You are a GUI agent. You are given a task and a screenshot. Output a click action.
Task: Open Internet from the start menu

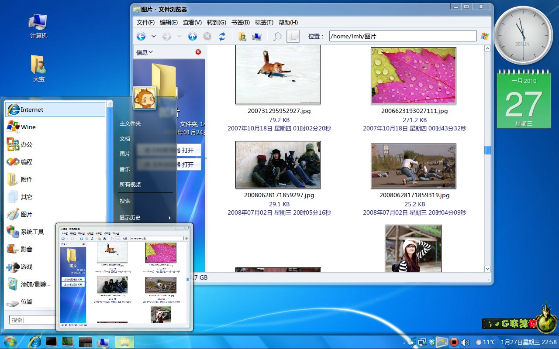55,109
